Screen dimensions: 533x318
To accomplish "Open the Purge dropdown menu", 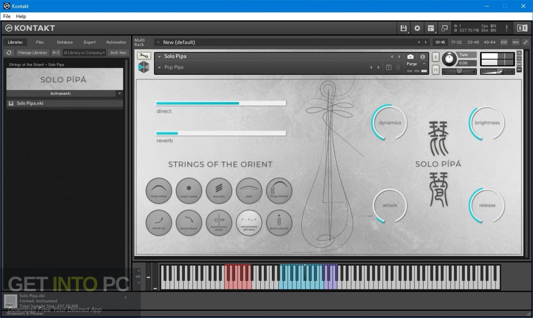I will coord(416,64).
